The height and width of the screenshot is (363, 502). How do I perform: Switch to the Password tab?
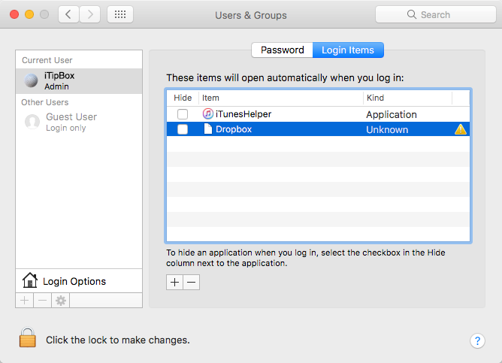(x=282, y=50)
